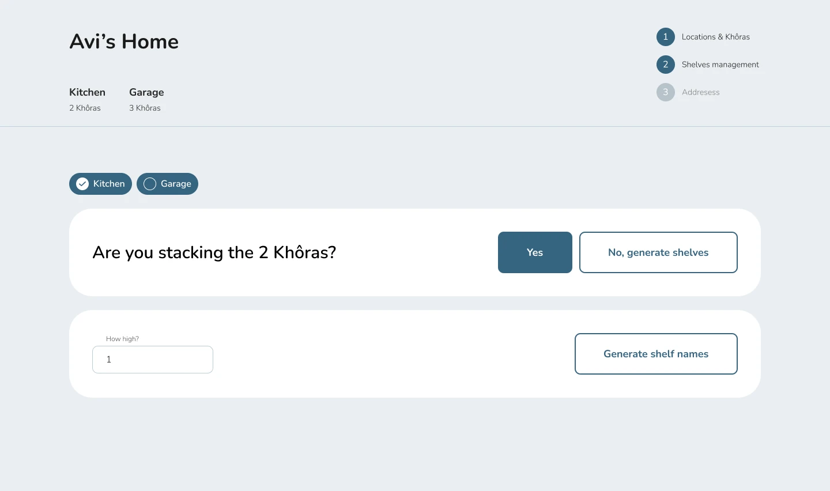This screenshot has height=491, width=830.
Task: Click the step 2 circle icon
Action: (x=665, y=65)
